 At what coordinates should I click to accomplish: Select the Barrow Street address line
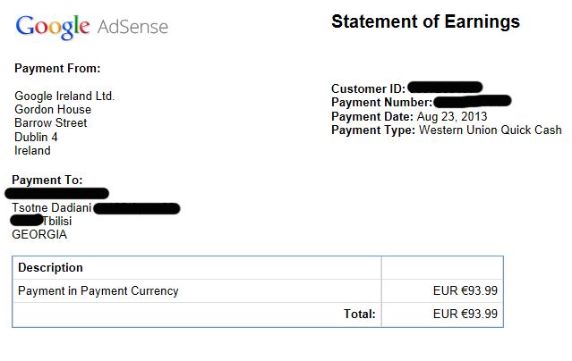[x=51, y=123]
